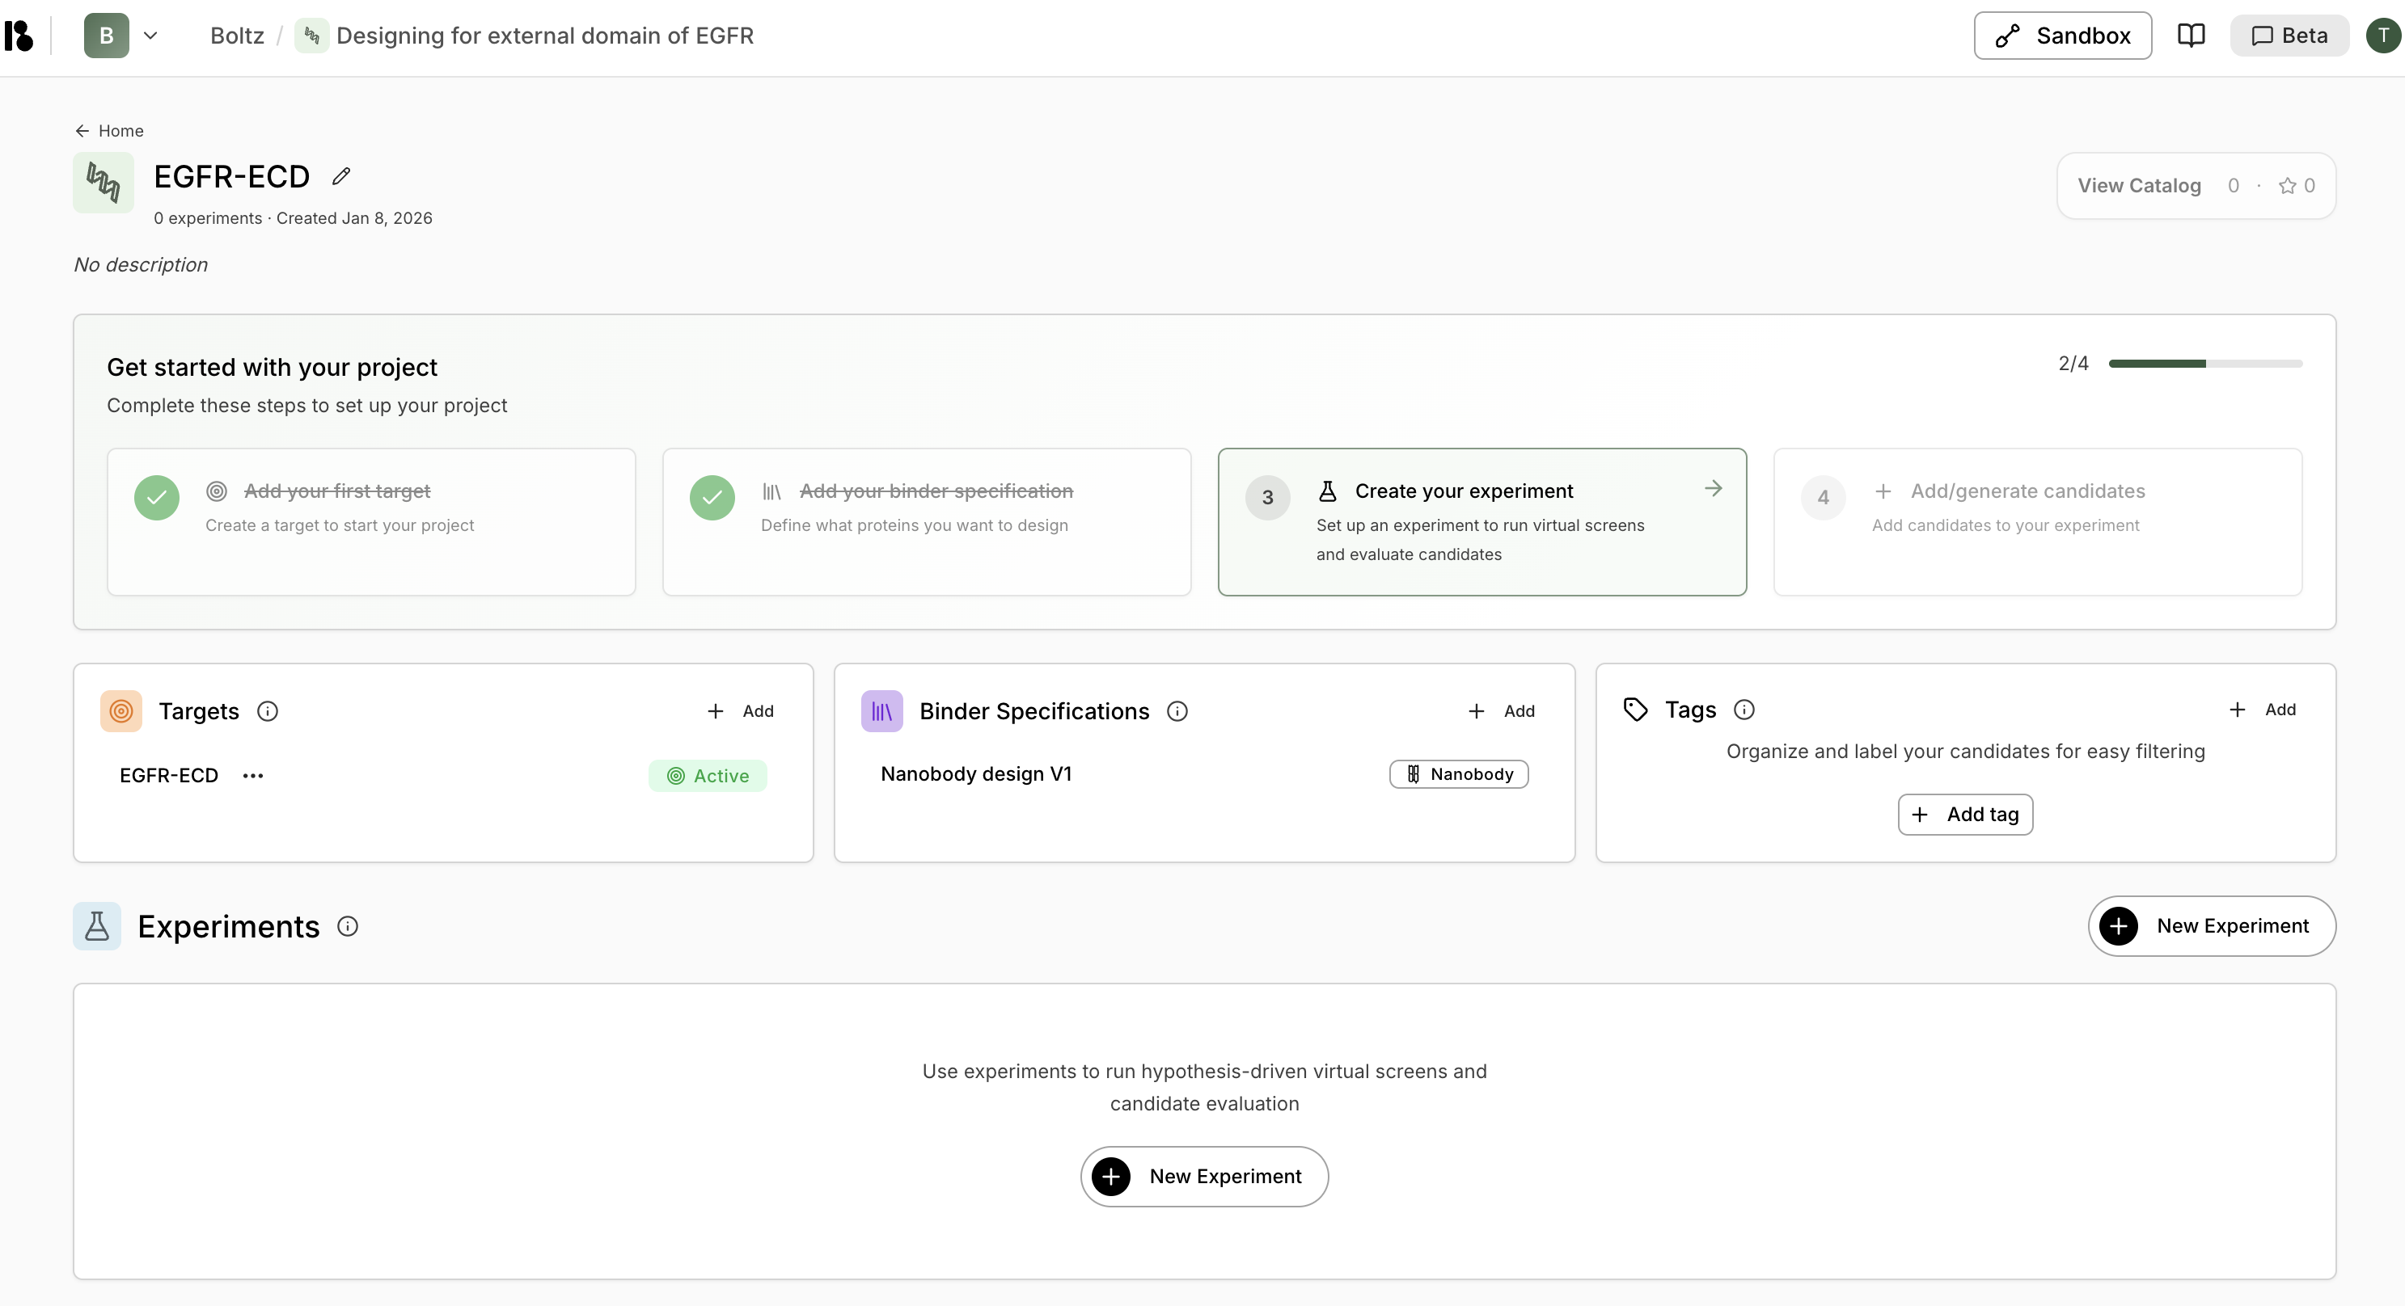Open the three-dots menu for EGFR-ECD target
The image size is (2405, 1306).
pos(253,776)
